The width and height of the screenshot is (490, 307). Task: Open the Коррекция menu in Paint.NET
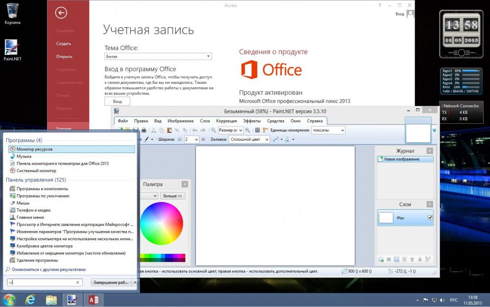coord(226,121)
